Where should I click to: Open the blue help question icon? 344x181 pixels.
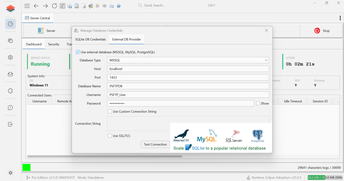pos(119,6)
